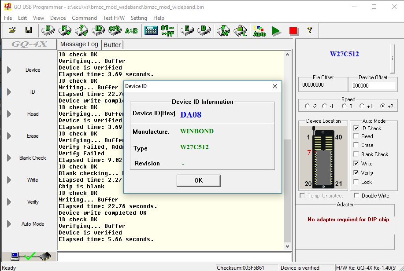The height and width of the screenshot is (271, 404).
Task: Click the i info button beside W27C512
Action: pos(393,59)
